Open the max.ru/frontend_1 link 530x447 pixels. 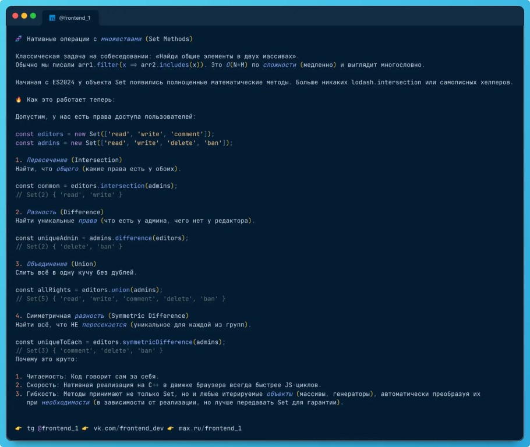pyautogui.click(x=210, y=428)
